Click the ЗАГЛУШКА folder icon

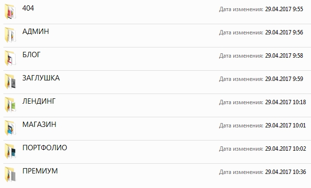[x=10, y=81]
